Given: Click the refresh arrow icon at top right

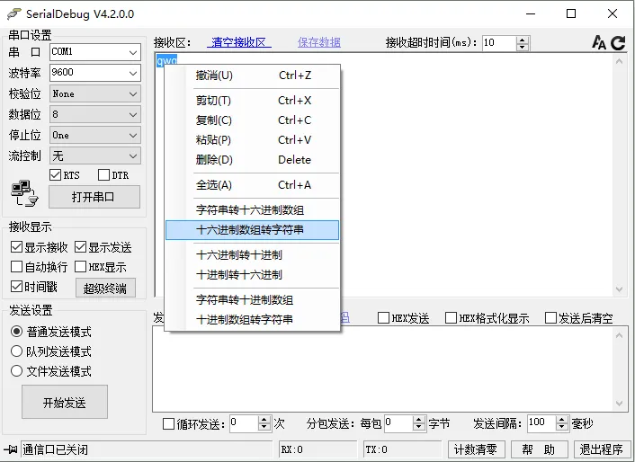Looking at the screenshot, I should (618, 43).
